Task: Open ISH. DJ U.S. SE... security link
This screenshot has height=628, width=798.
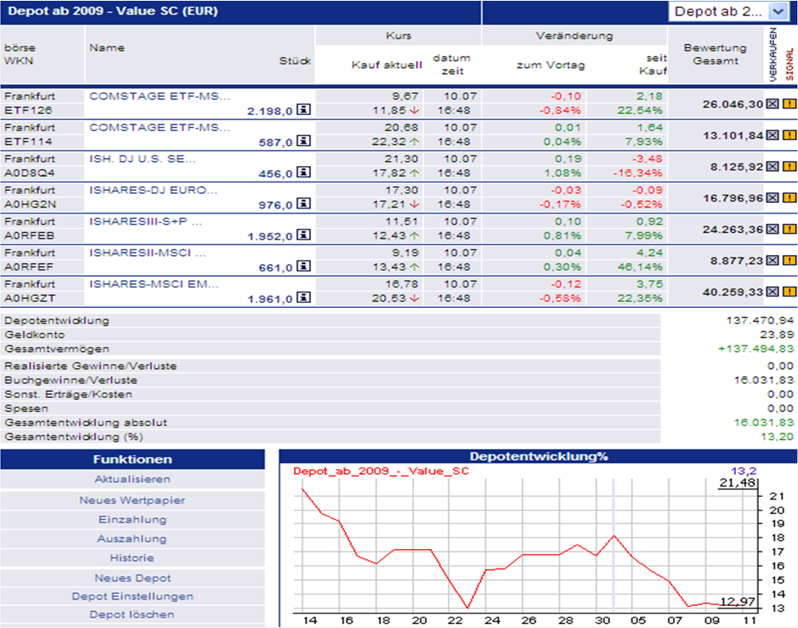Action: (x=142, y=158)
